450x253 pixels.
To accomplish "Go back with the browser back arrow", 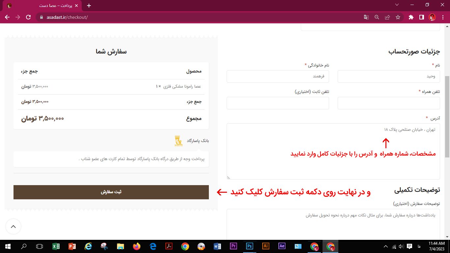I will click(7, 17).
